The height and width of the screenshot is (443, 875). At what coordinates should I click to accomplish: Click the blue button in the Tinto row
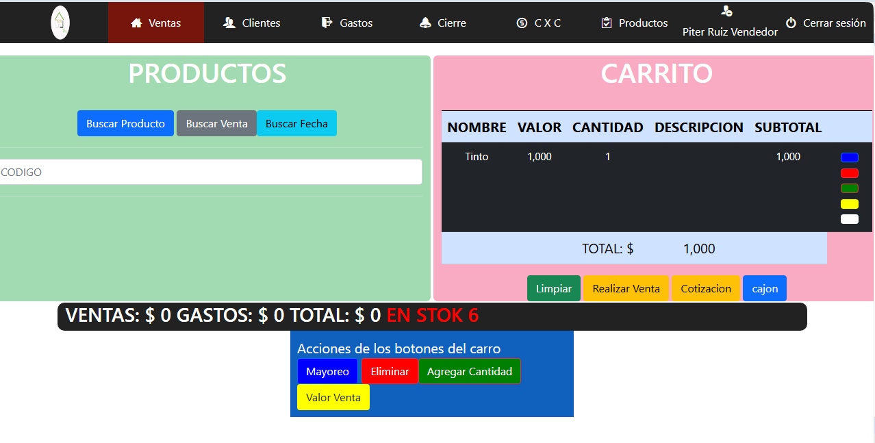pos(849,157)
